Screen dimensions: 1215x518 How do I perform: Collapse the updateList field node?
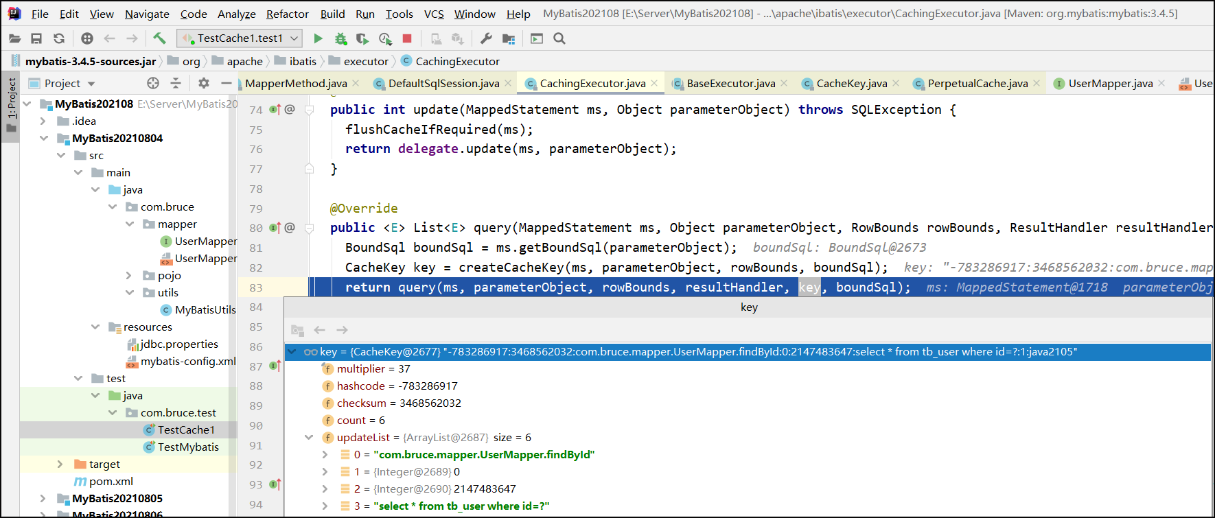[x=309, y=437]
